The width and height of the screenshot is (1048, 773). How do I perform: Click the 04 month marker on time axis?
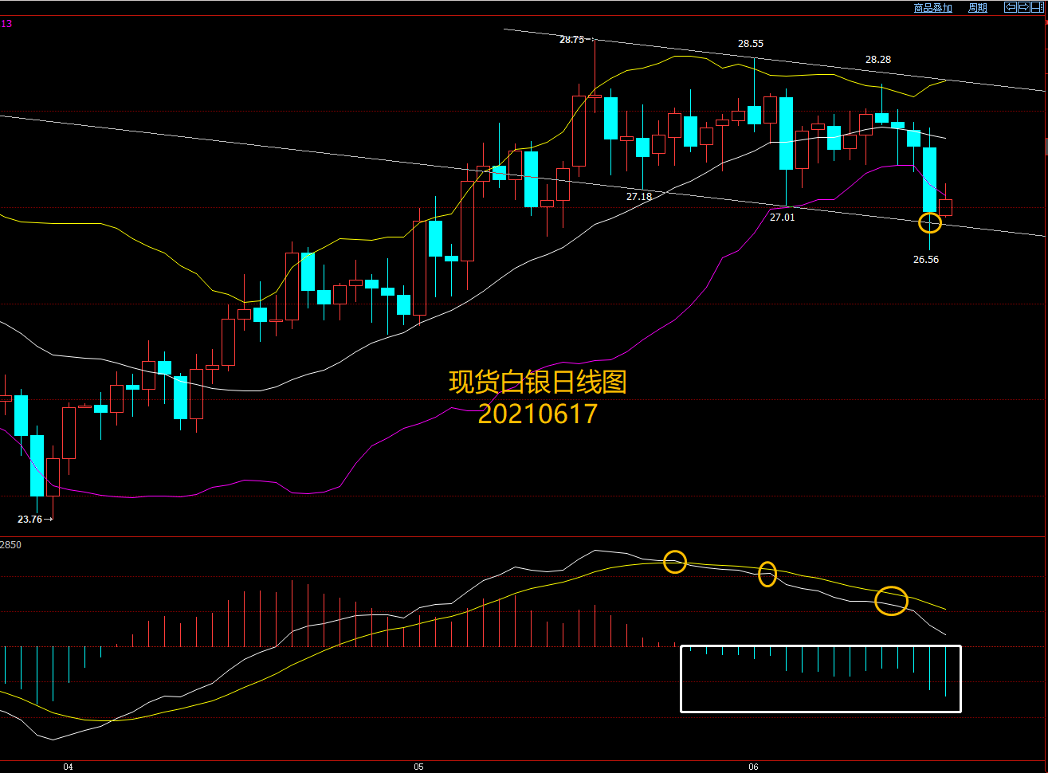69,767
